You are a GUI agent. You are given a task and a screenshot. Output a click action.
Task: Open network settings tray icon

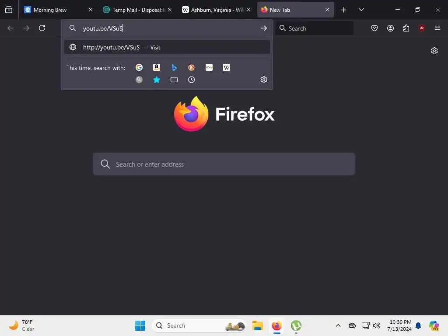366,325
